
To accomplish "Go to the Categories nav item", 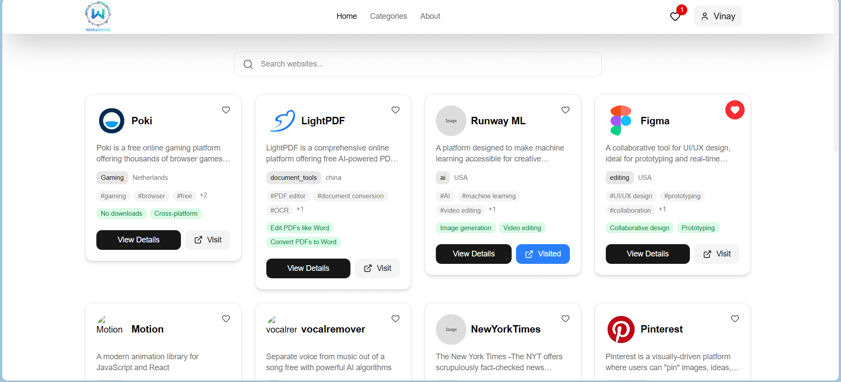I will click(388, 16).
